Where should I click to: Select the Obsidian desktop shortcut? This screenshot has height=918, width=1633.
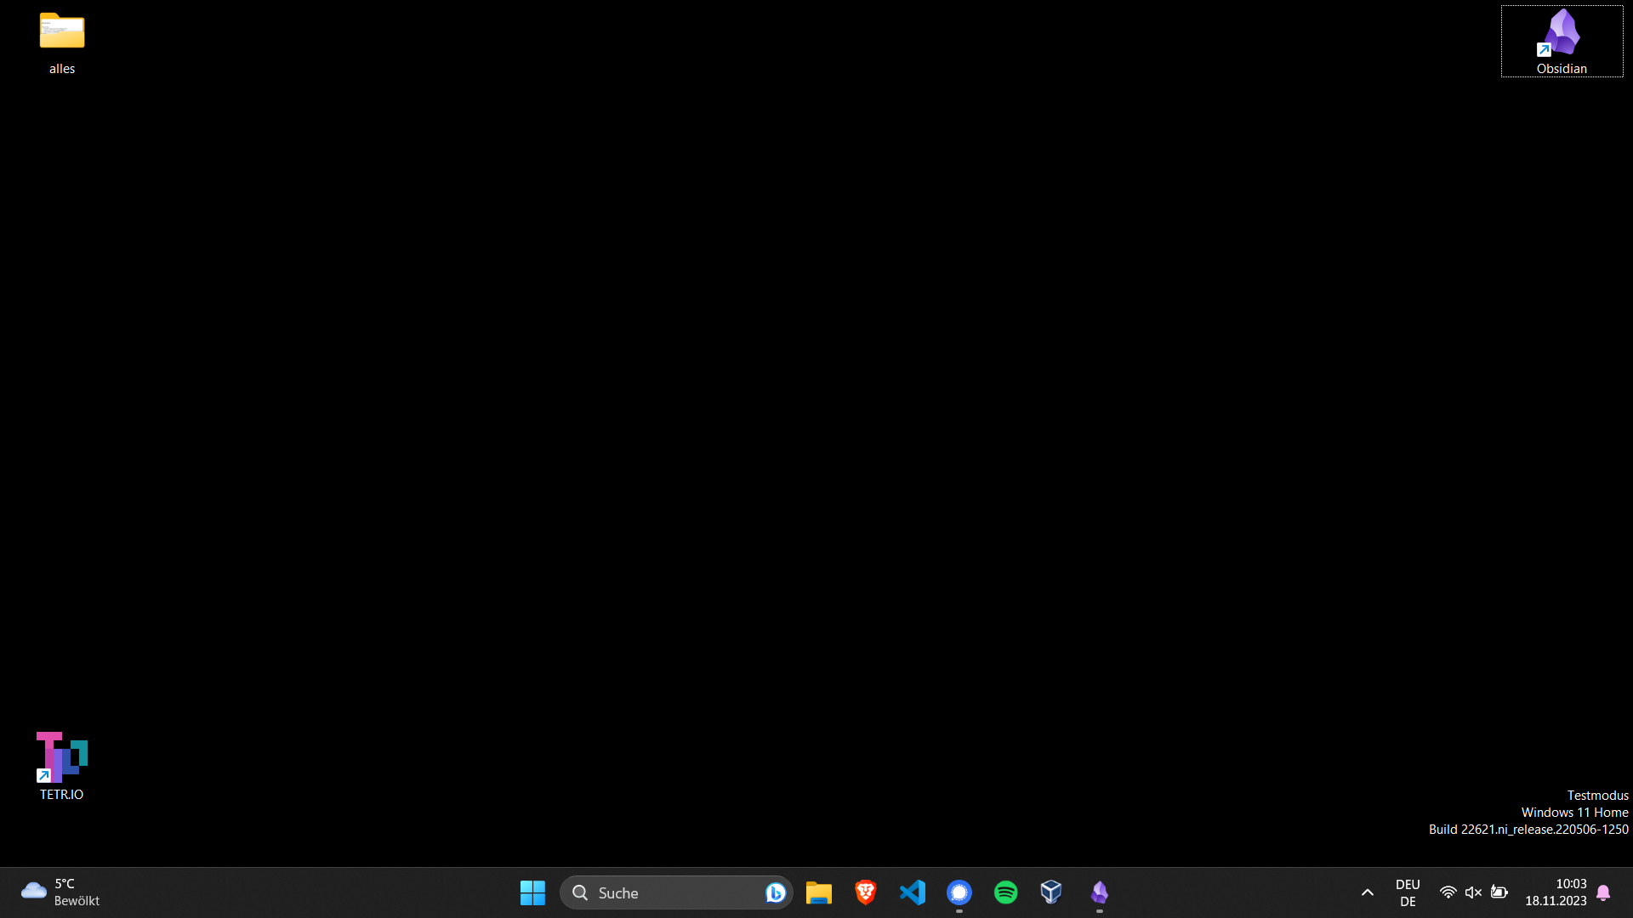pos(1562,42)
